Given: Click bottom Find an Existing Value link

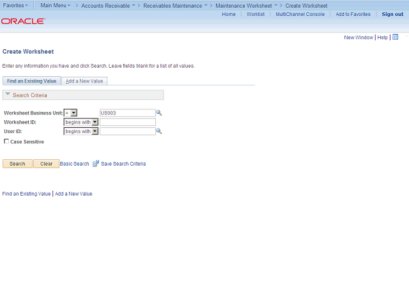Looking at the screenshot, I should 26,194.
